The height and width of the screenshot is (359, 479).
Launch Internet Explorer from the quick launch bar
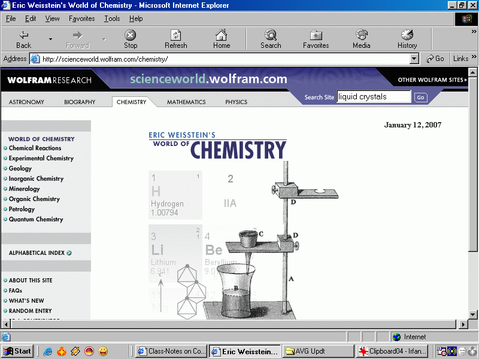(48, 351)
